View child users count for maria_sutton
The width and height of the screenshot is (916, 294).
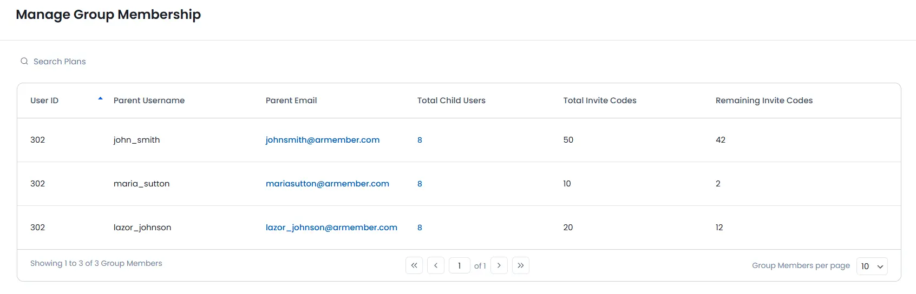[420, 184]
